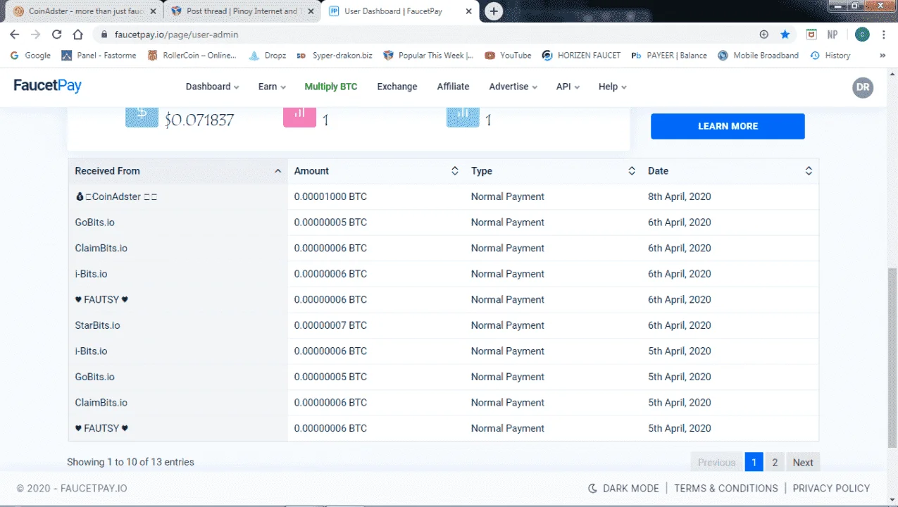The image size is (898, 507).
Task: Go to page 2 of entries
Action: click(x=775, y=463)
